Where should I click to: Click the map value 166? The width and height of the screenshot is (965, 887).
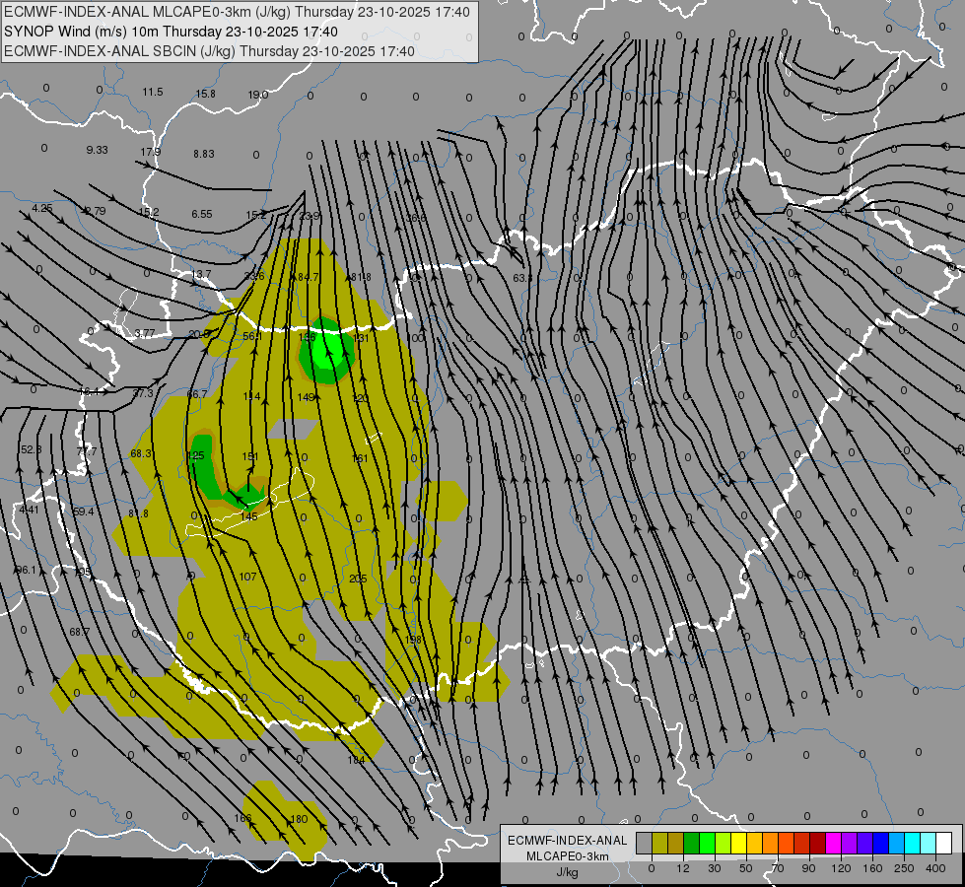pos(243,818)
